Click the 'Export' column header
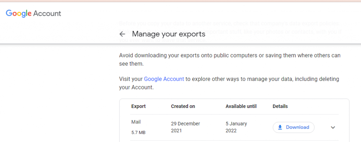 click(x=138, y=106)
